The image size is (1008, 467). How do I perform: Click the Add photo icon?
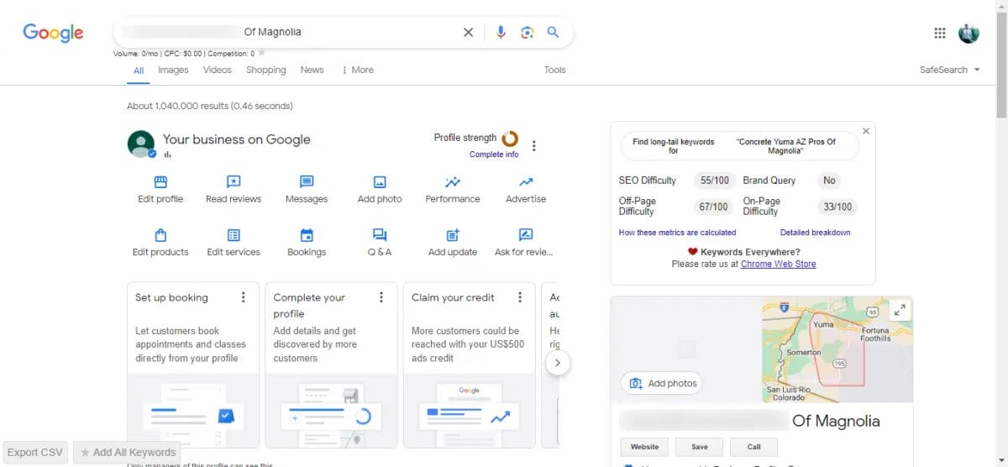380,182
